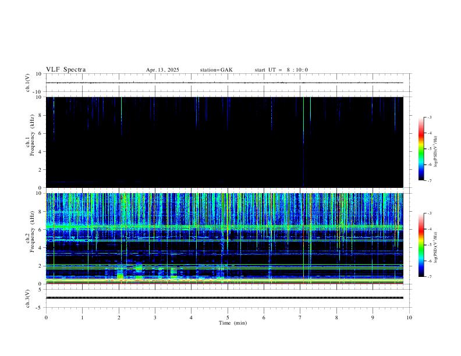The image size is (461, 356).
Task: Click the 5 tick on time axis
Action: pos(228,318)
